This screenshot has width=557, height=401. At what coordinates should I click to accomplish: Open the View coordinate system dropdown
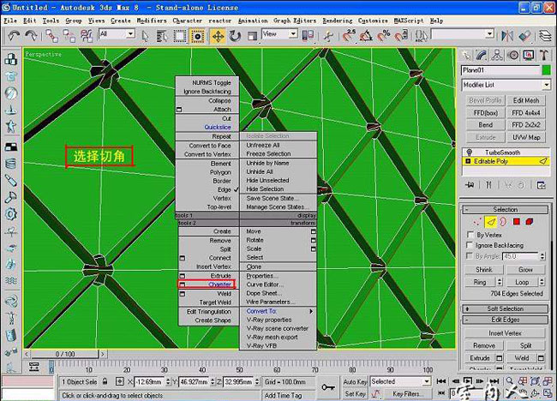coord(293,33)
